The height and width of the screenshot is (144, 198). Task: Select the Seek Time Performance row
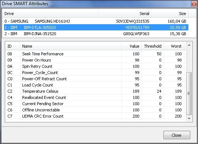(96, 54)
